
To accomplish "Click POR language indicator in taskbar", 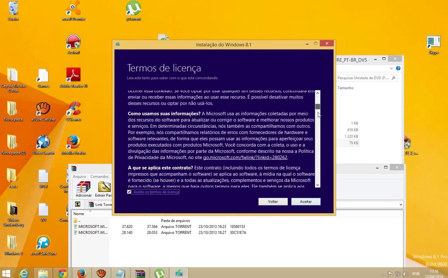I will (x=416, y=274).
